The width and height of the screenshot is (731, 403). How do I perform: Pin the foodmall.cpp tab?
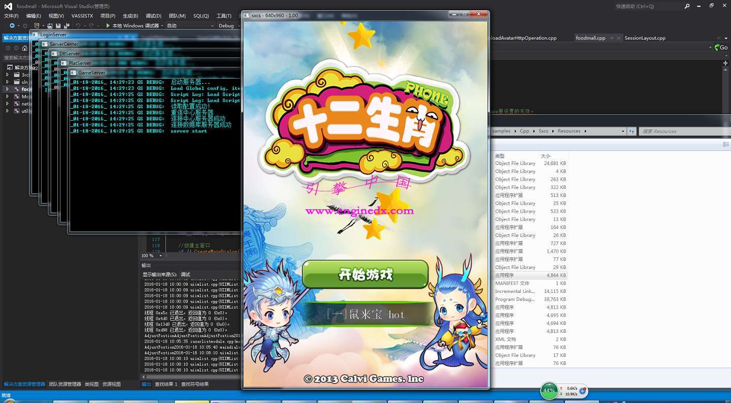coord(612,38)
